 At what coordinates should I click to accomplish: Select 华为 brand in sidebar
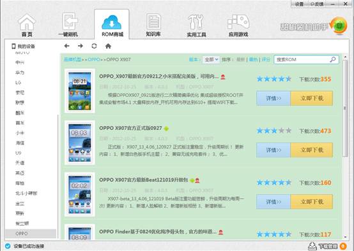click(20, 73)
